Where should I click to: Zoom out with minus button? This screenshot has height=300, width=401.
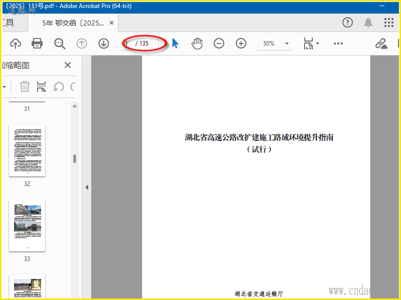coord(219,43)
